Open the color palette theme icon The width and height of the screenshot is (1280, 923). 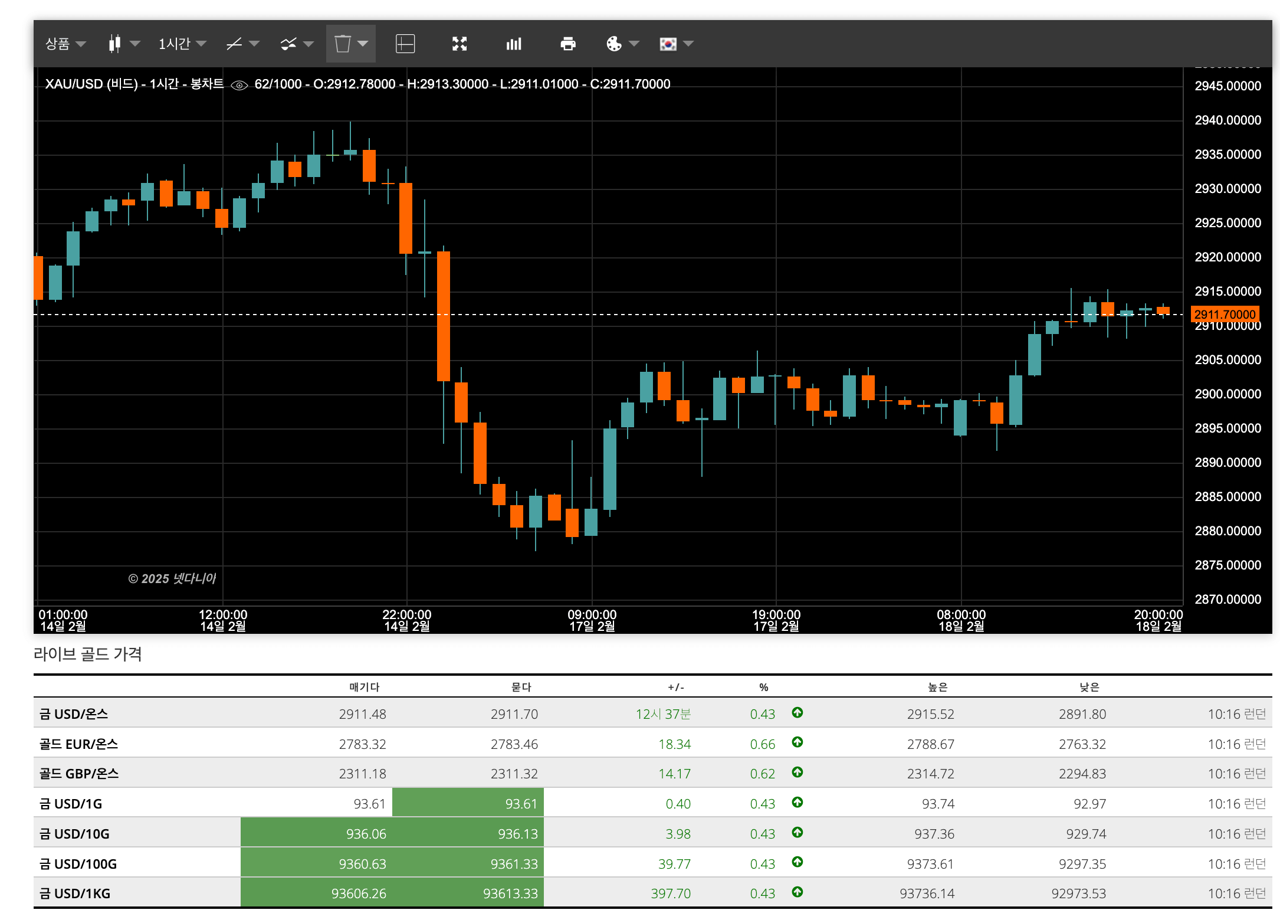(x=614, y=44)
